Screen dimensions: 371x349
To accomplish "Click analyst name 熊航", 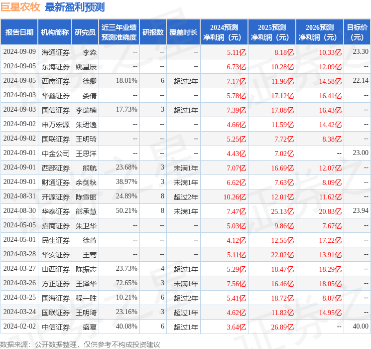I will tap(90, 168).
